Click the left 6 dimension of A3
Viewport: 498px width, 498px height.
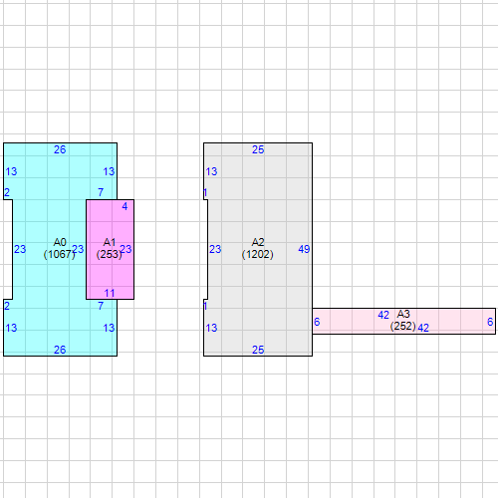tap(317, 322)
